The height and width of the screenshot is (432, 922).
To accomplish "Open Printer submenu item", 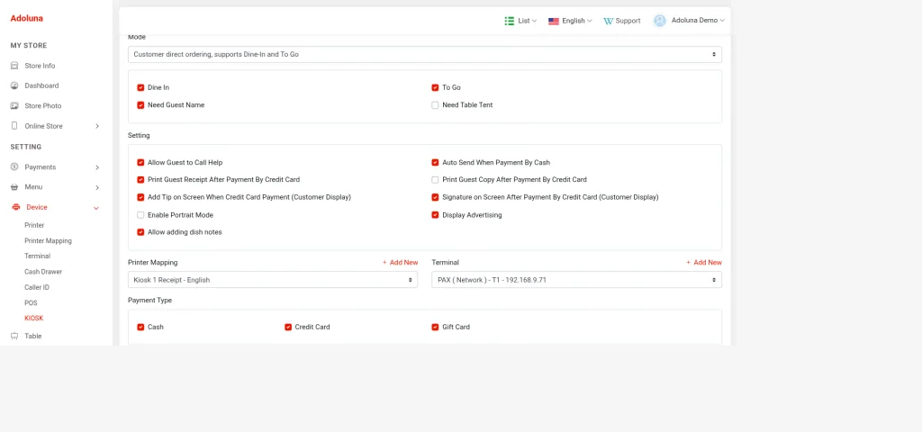I will (34, 225).
